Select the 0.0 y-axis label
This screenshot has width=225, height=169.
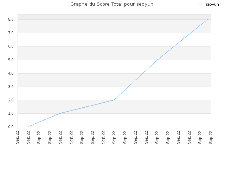click(11, 127)
